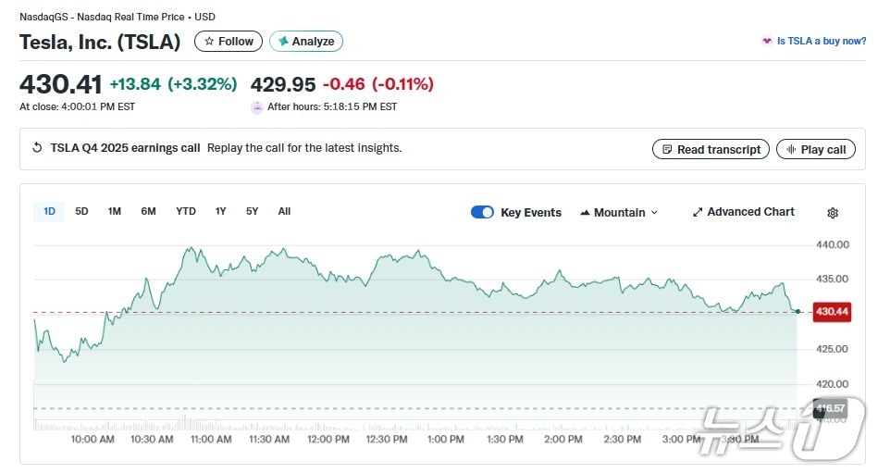
Task: Click the replay icon beside earnings call
Action: coord(37,148)
